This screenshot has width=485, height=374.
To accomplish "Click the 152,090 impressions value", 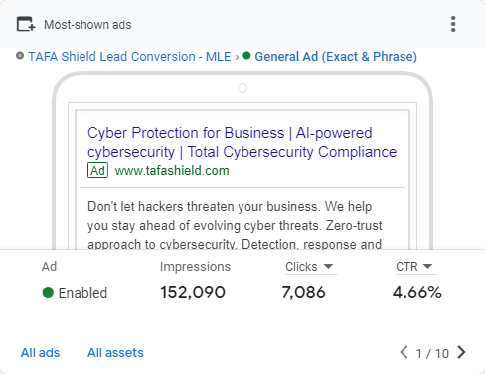I will click(x=193, y=292).
